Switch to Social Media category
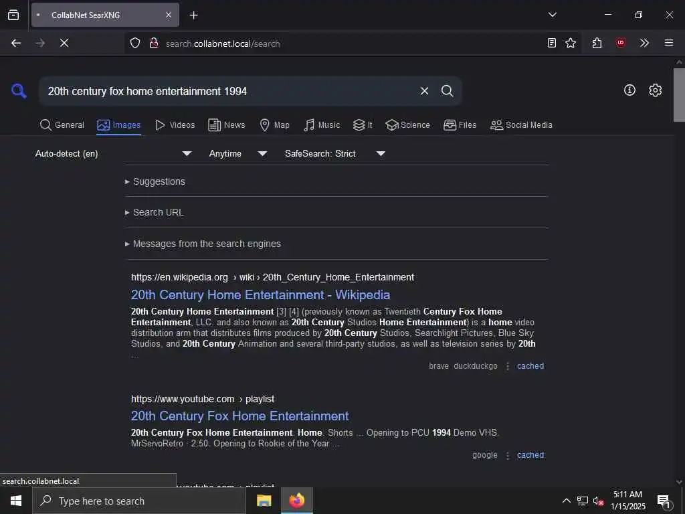 (521, 125)
